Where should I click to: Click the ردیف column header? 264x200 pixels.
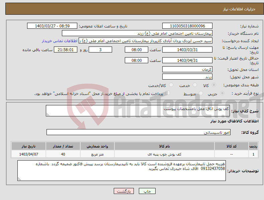point(253,146)
